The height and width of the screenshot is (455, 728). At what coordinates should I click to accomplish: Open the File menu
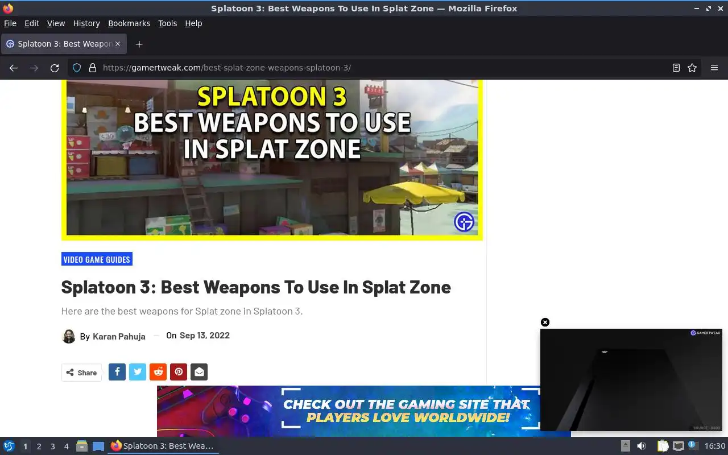10,23
